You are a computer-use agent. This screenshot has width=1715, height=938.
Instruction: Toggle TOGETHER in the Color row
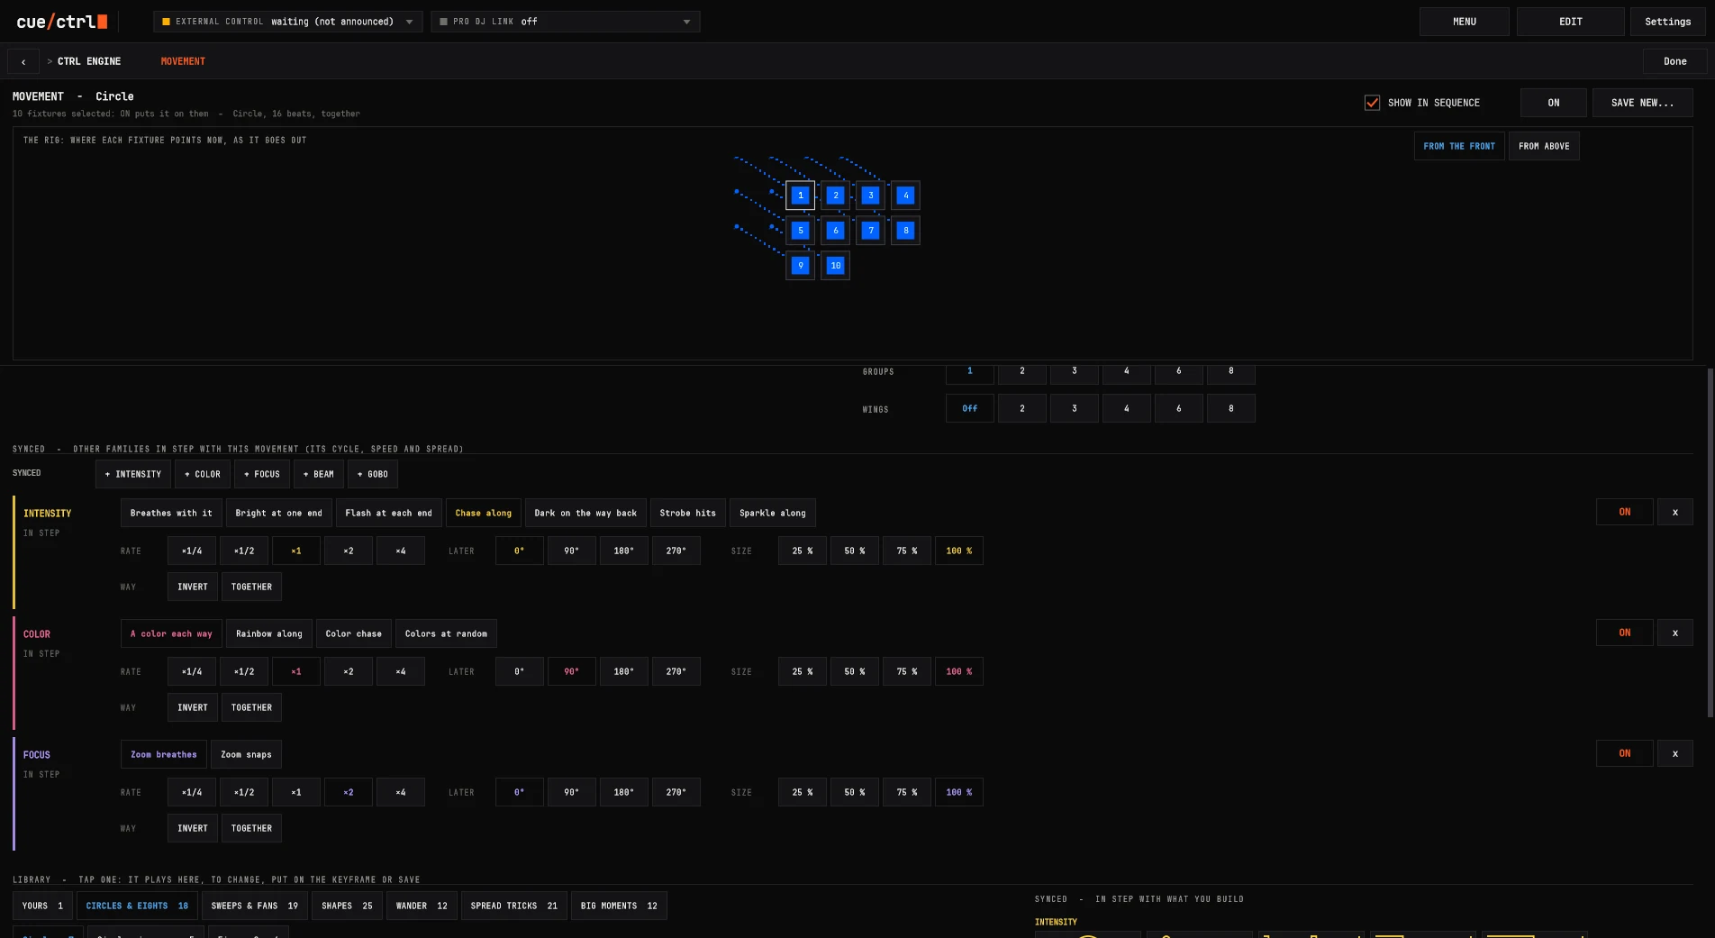[251, 707]
